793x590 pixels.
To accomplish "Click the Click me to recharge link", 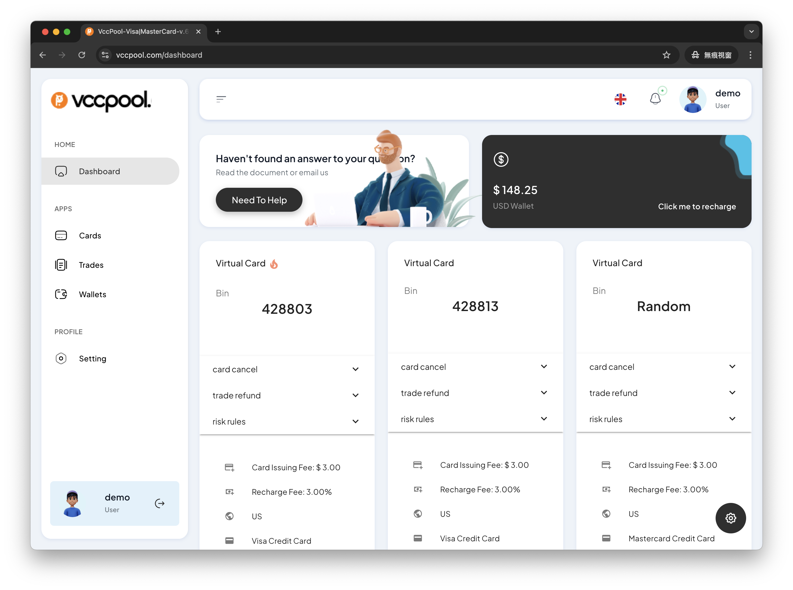I will pos(697,207).
